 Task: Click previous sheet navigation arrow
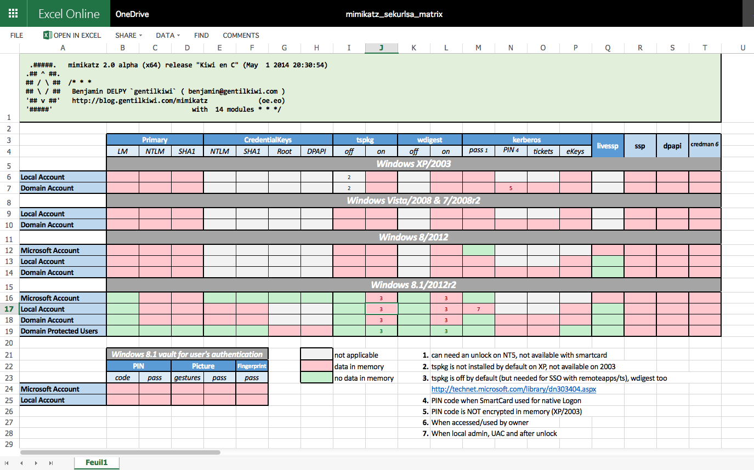[x=22, y=463]
